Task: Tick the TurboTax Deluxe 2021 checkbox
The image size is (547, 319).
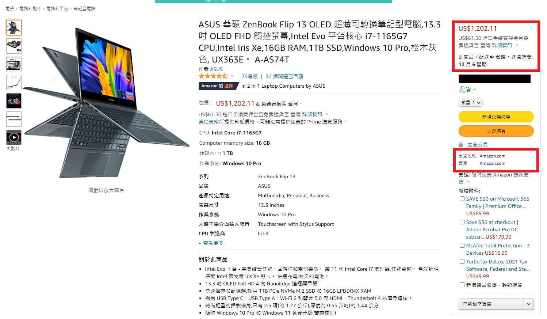Action: [x=462, y=262]
